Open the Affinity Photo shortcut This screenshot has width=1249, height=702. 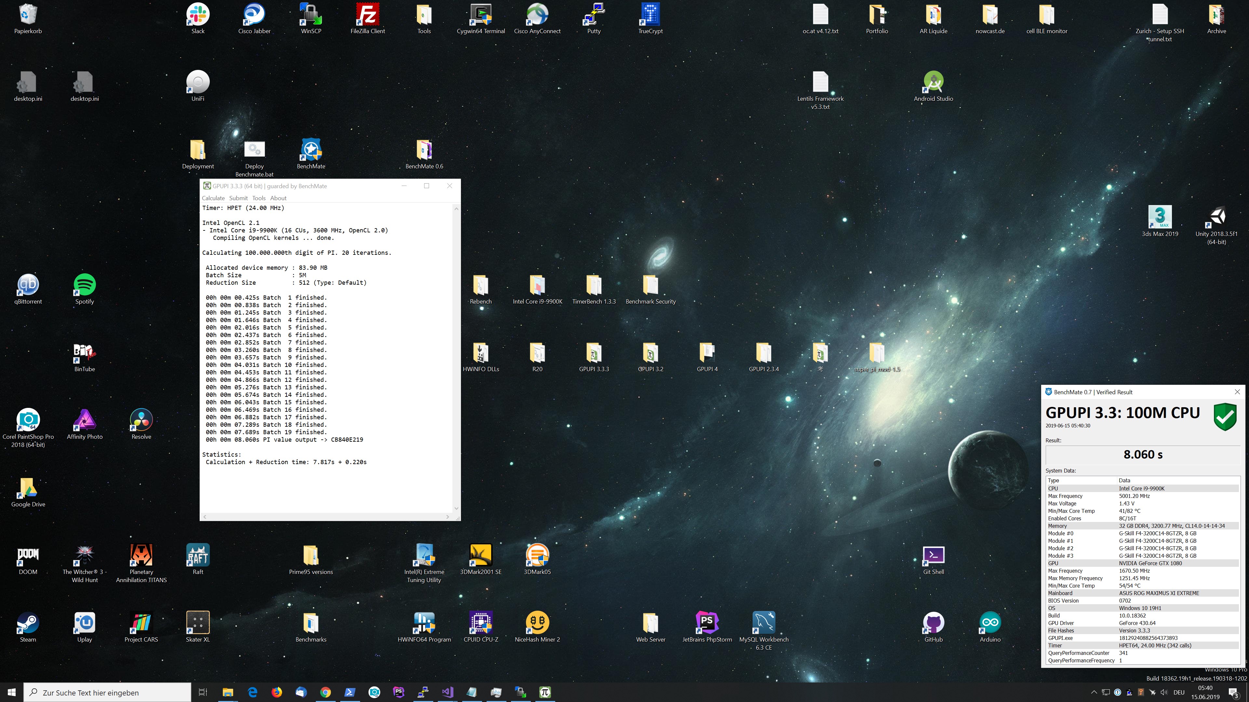click(x=84, y=424)
